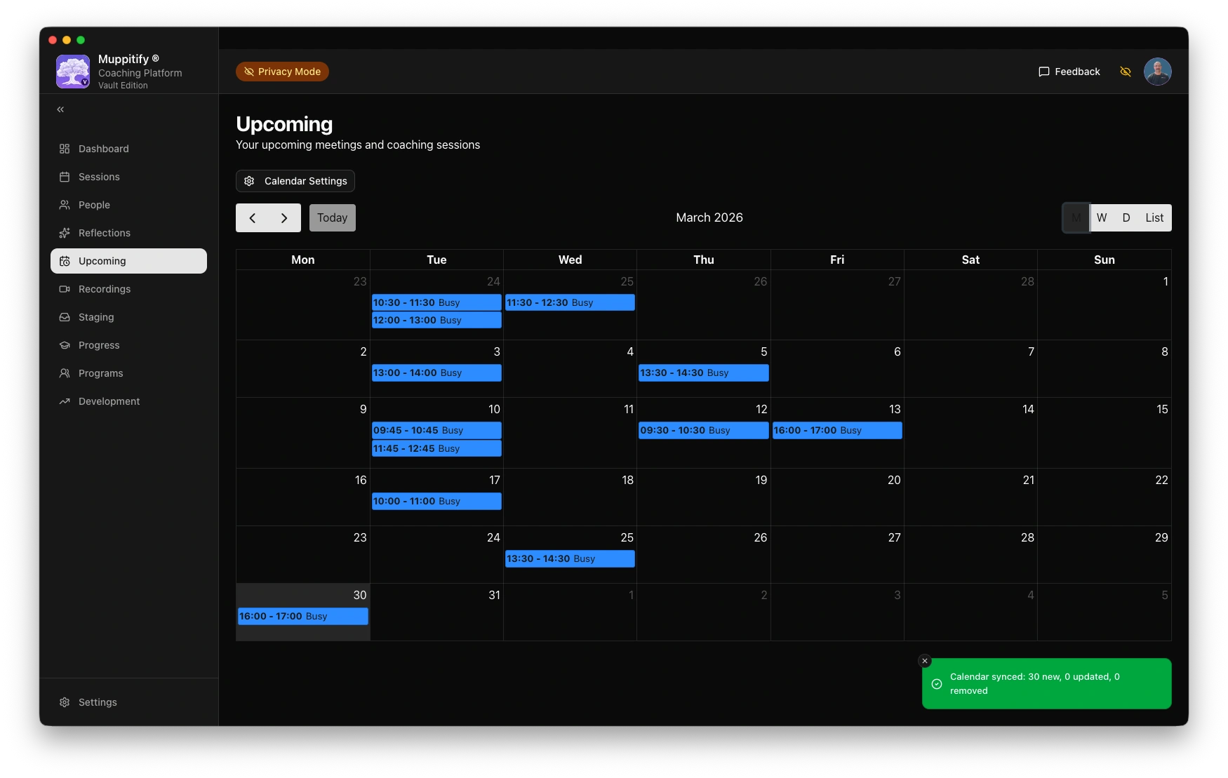Open the Dashboard sidebar icon
This screenshot has height=778, width=1228.
(x=65, y=149)
